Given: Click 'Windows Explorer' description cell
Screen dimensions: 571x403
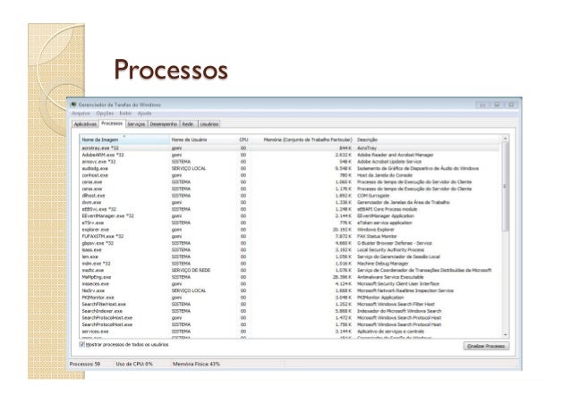Looking at the screenshot, I should (x=376, y=230).
